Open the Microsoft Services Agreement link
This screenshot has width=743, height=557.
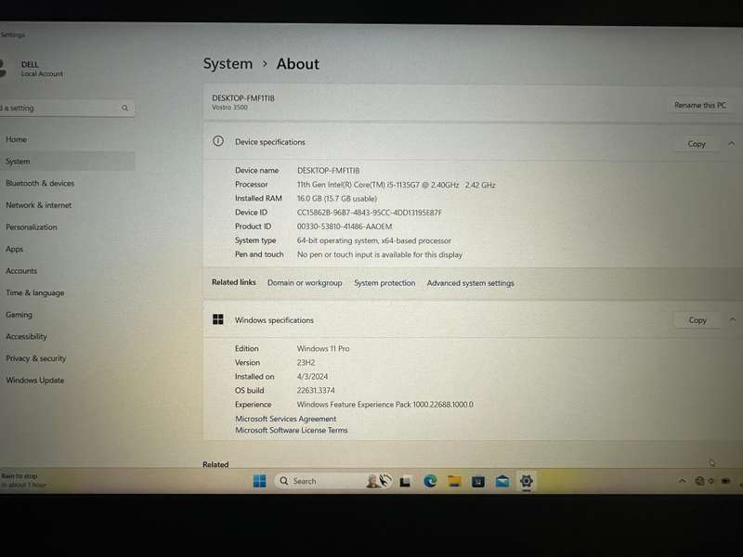pos(286,419)
